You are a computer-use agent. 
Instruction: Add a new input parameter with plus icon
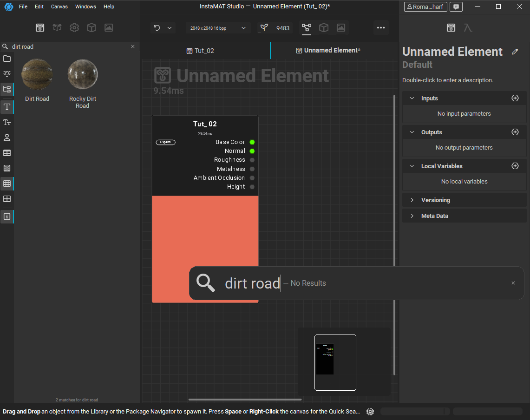[x=515, y=98]
